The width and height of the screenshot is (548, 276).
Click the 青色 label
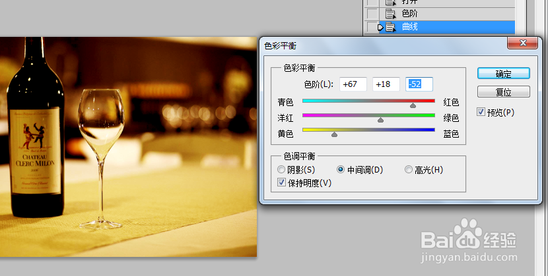click(x=285, y=102)
